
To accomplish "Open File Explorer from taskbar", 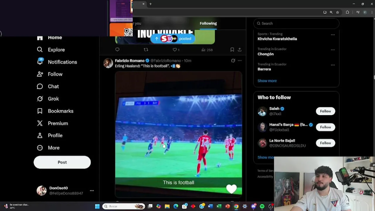I will 167,206.
